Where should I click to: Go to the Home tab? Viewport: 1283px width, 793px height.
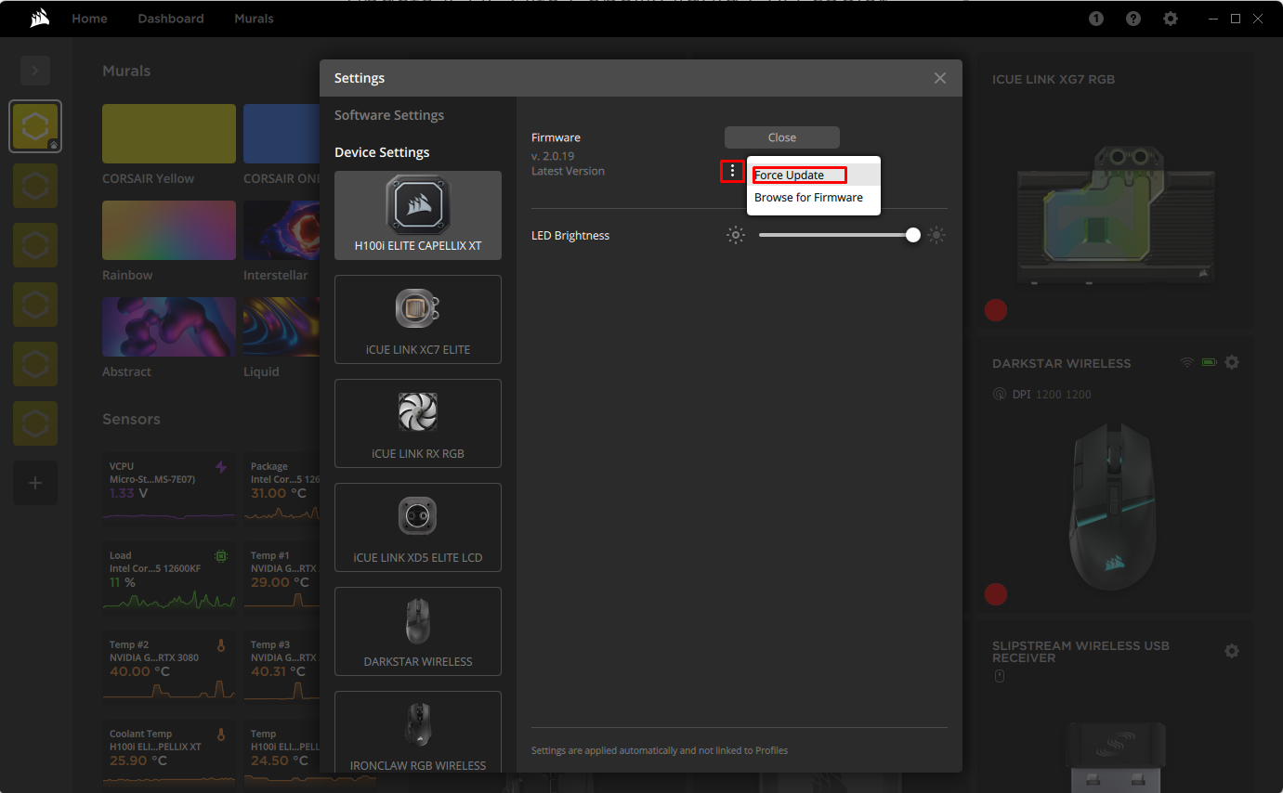[x=89, y=19]
